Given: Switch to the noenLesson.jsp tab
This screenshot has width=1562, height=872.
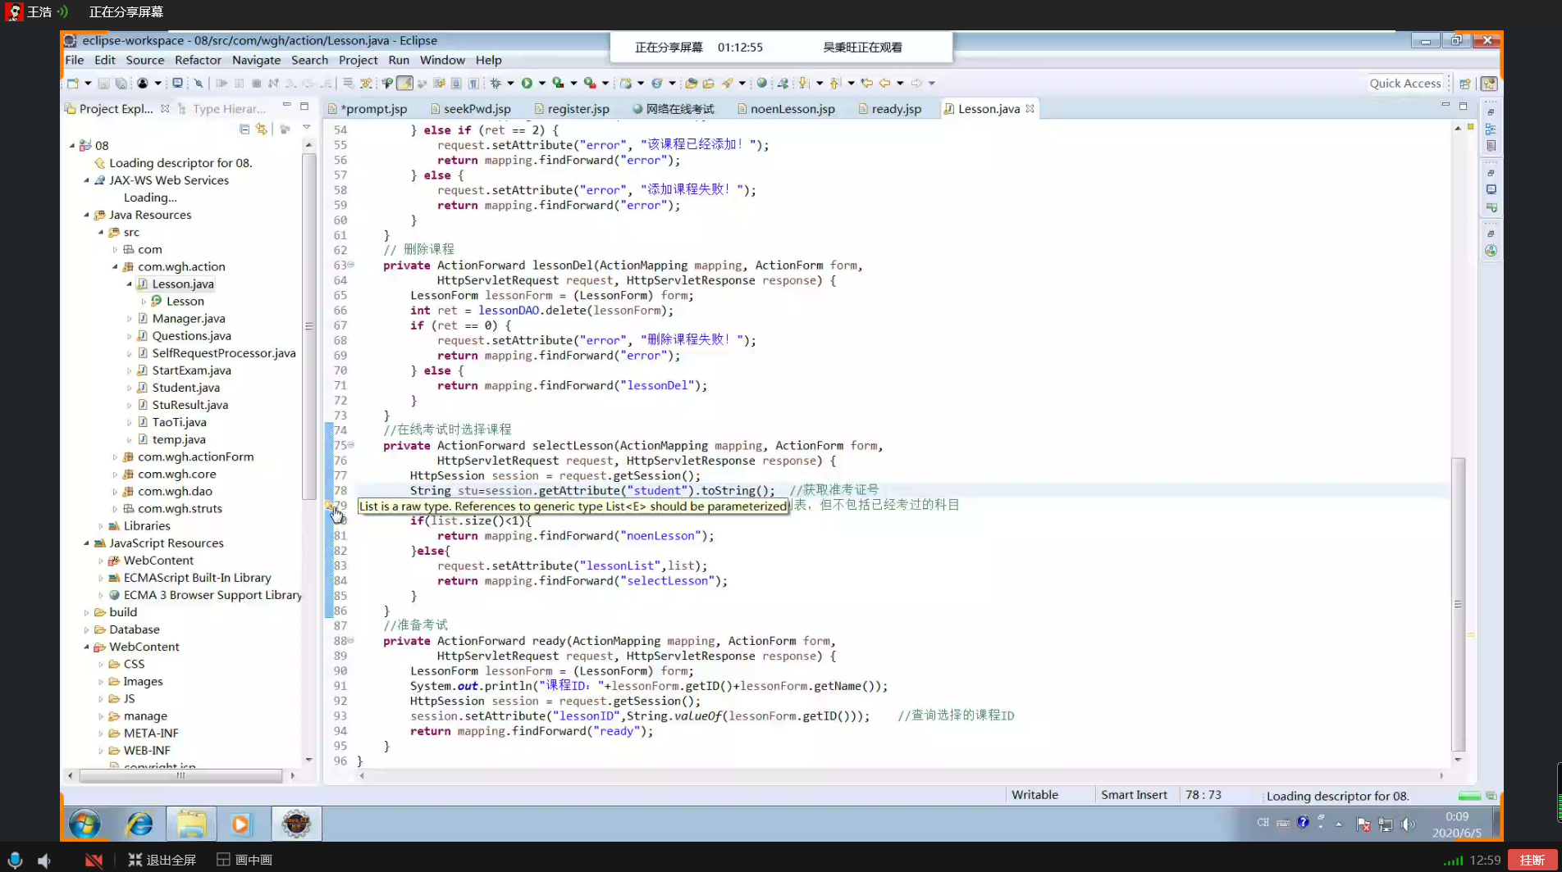Looking at the screenshot, I should [786, 108].
